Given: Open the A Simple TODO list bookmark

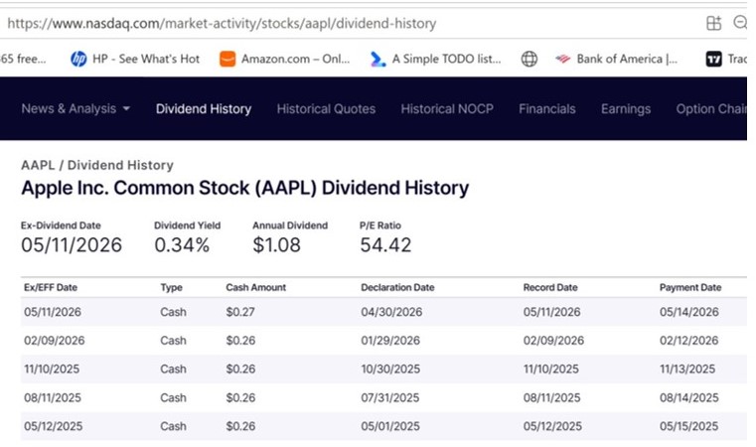Looking at the screenshot, I should click(435, 59).
